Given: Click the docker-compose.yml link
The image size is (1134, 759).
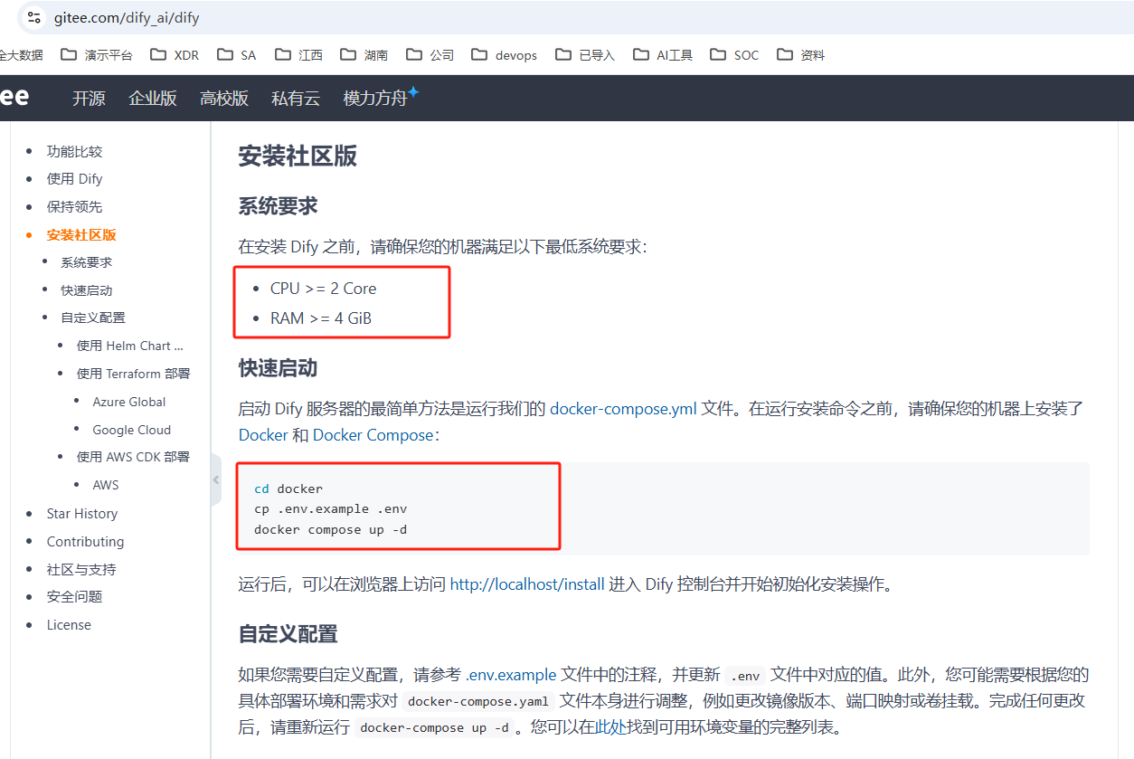Looking at the screenshot, I should click(623, 408).
